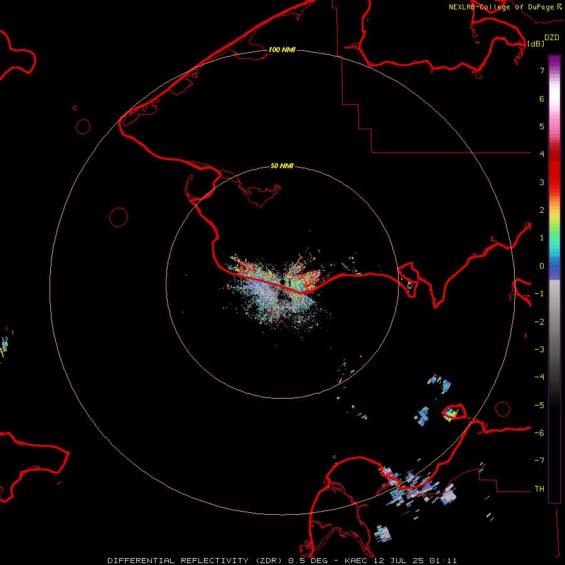The height and width of the screenshot is (565, 565).
Task: Click the gray color bar segment at -2
Action: tap(554, 321)
